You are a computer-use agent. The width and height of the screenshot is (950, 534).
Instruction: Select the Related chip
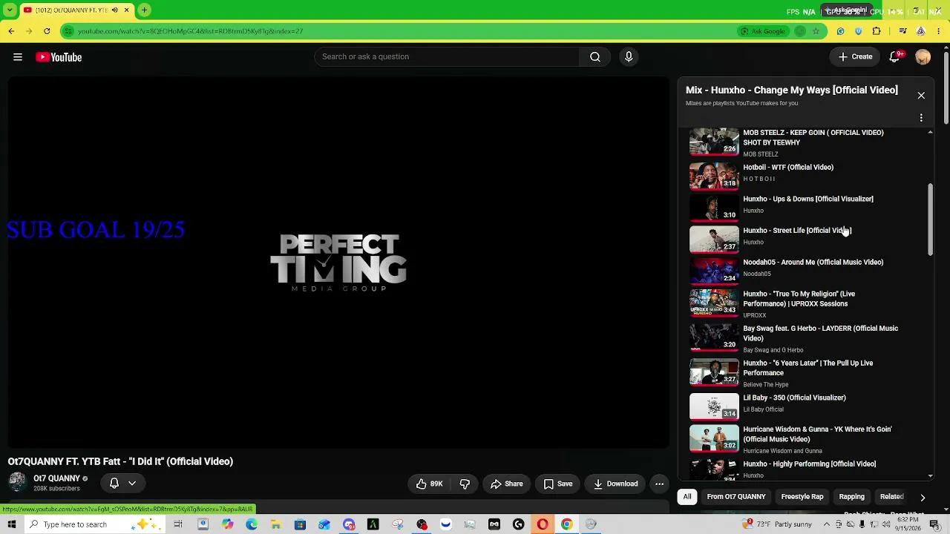point(891,497)
